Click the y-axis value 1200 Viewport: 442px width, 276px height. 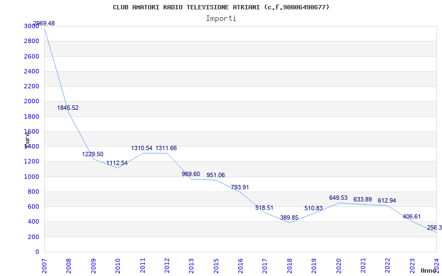tap(31, 162)
